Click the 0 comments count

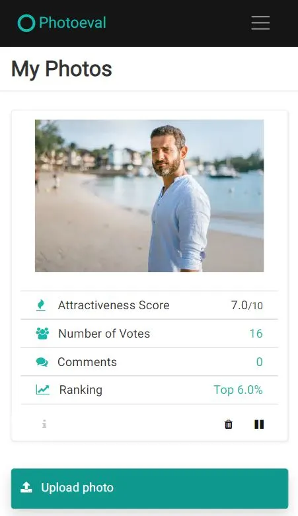coord(259,362)
